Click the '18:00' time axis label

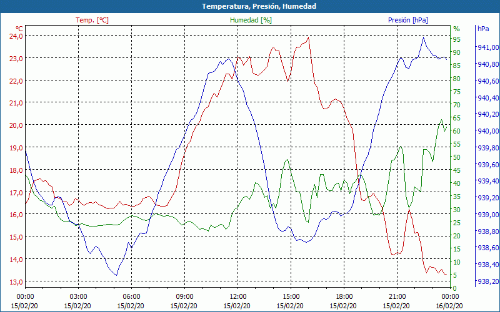tap(343, 296)
